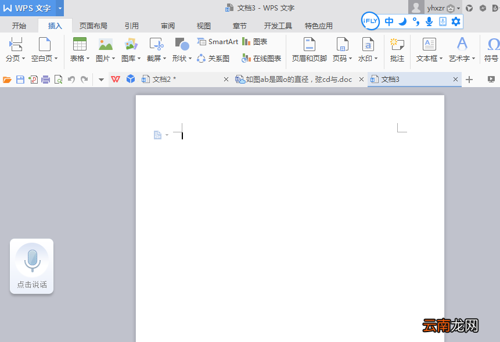Viewport: 500px width, 342px height.
Task: Switch to the 引用 ribbon tab
Action: tap(131, 26)
